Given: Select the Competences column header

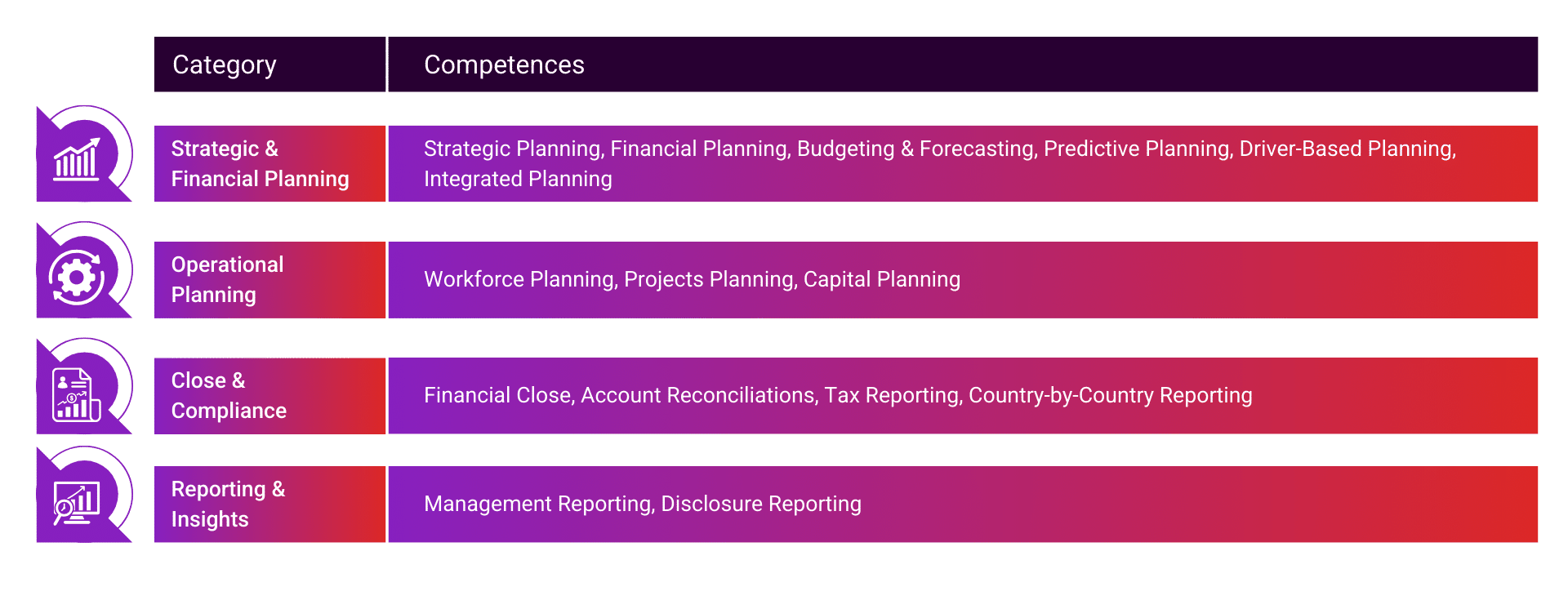Looking at the screenshot, I should point(504,64).
